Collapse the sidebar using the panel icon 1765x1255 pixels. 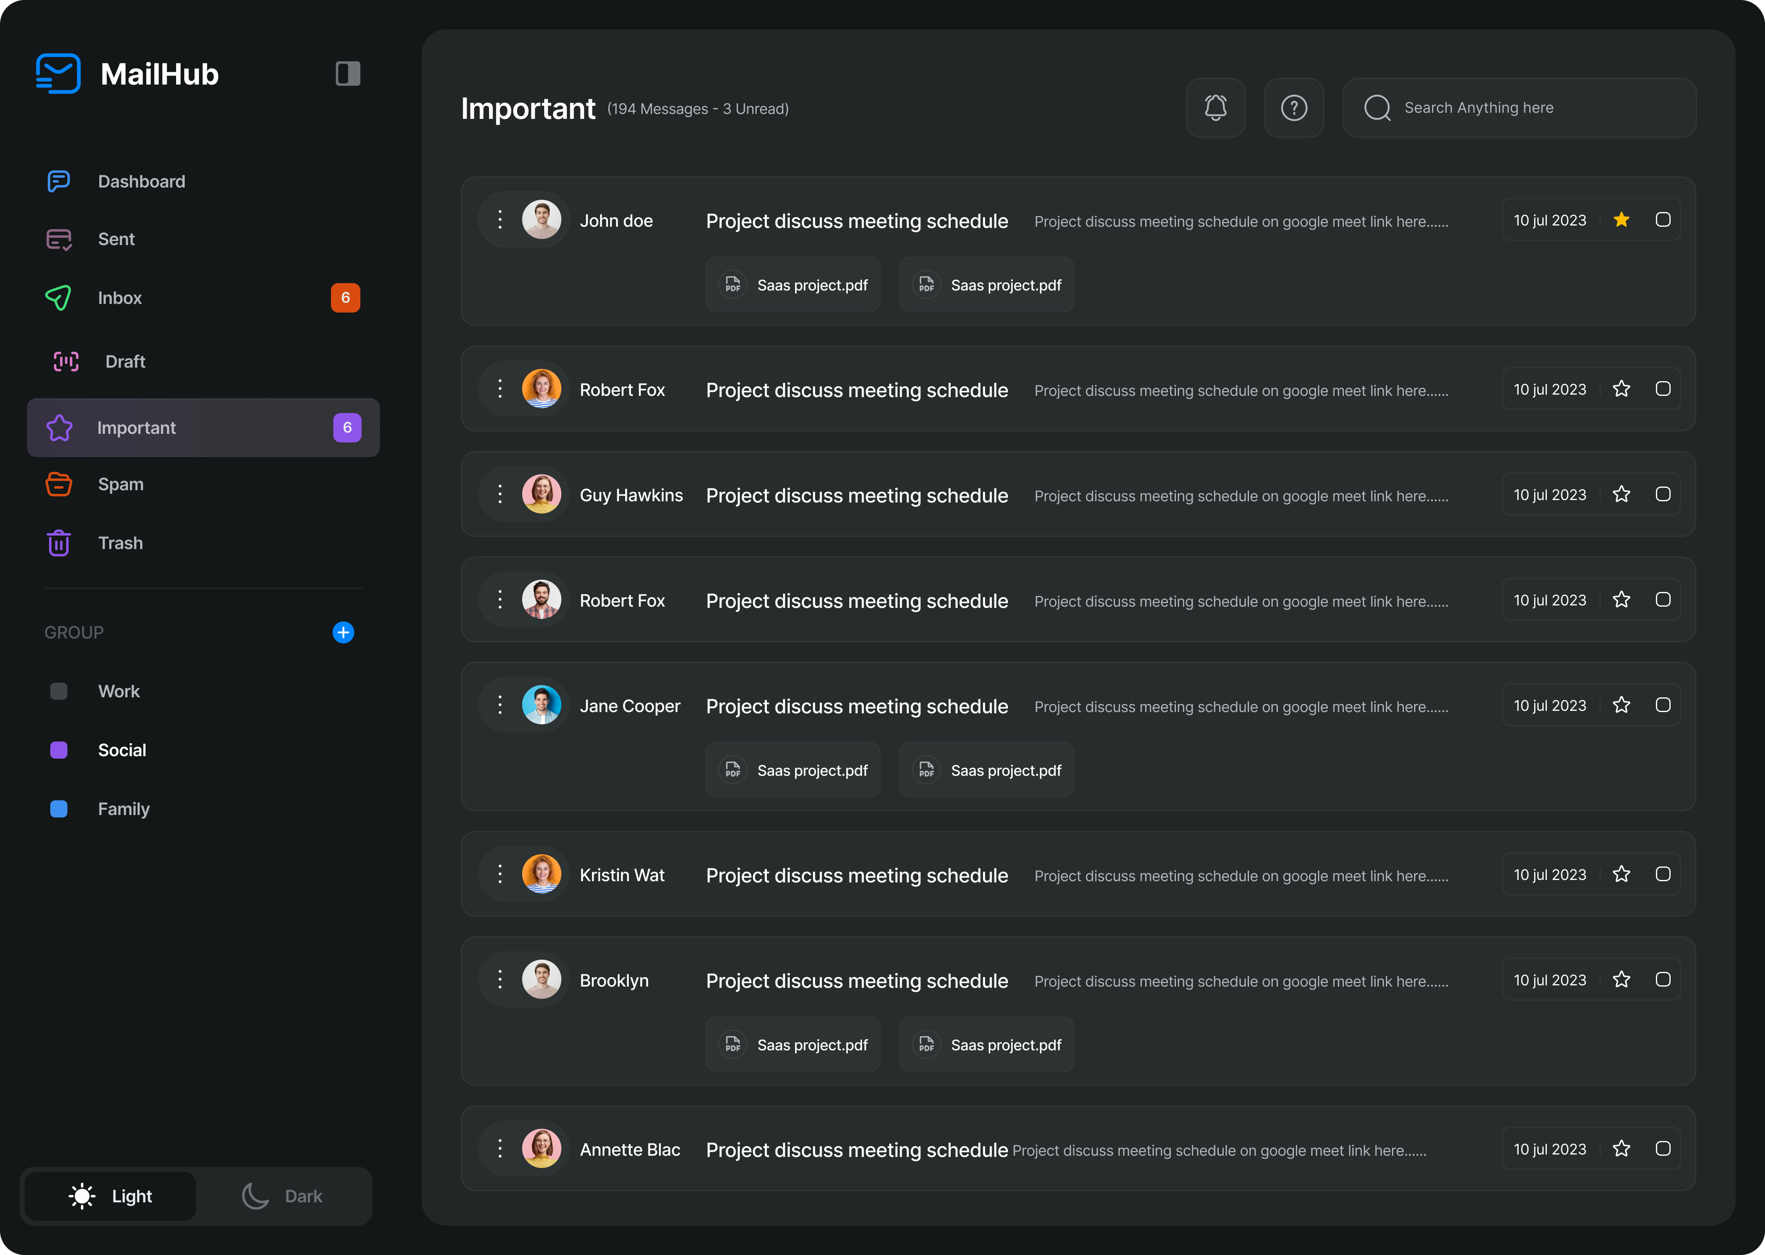pyautogui.click(x=347, y=73)
